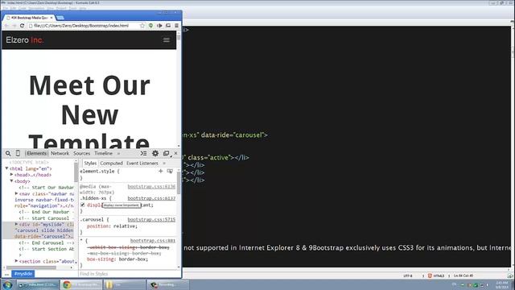Expand the nav class navbar node

click(x=16, y=193)
